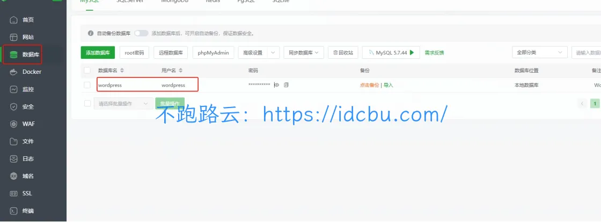Viewport: 601px width, 222px height.
Task: Sort by 用户名 column arrows
Action: pyautogui.click(x=180, y=71)
